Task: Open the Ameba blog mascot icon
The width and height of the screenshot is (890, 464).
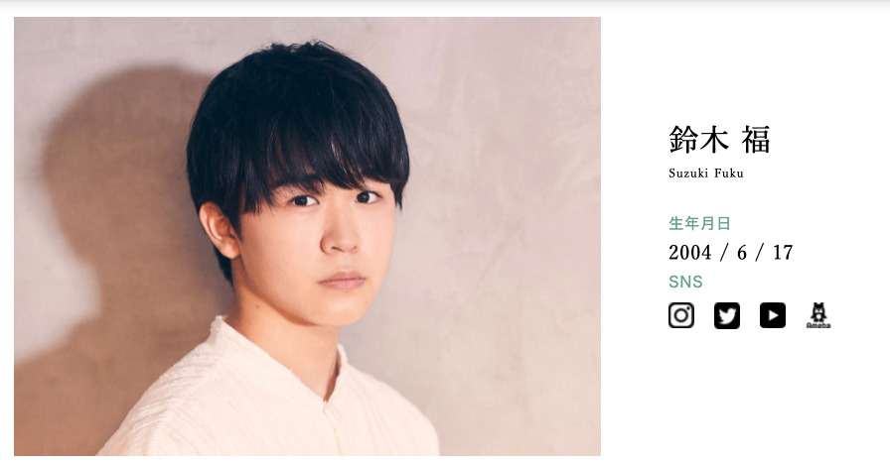Action: coord(818,315)
